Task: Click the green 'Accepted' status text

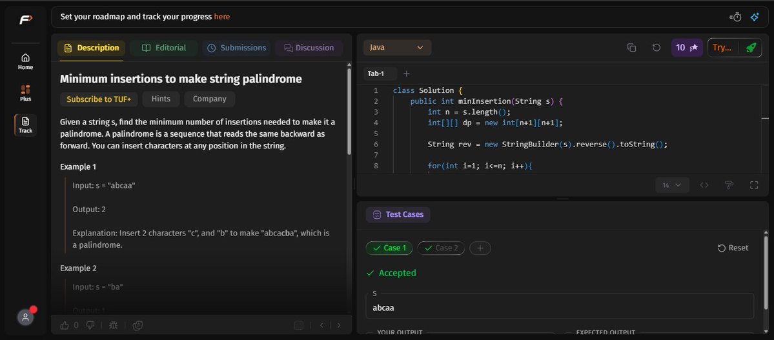Action: [397, 273]
